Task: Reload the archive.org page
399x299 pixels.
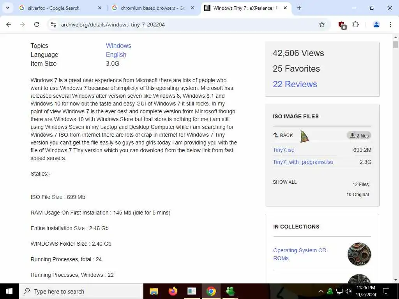Action: pos(37,25)
